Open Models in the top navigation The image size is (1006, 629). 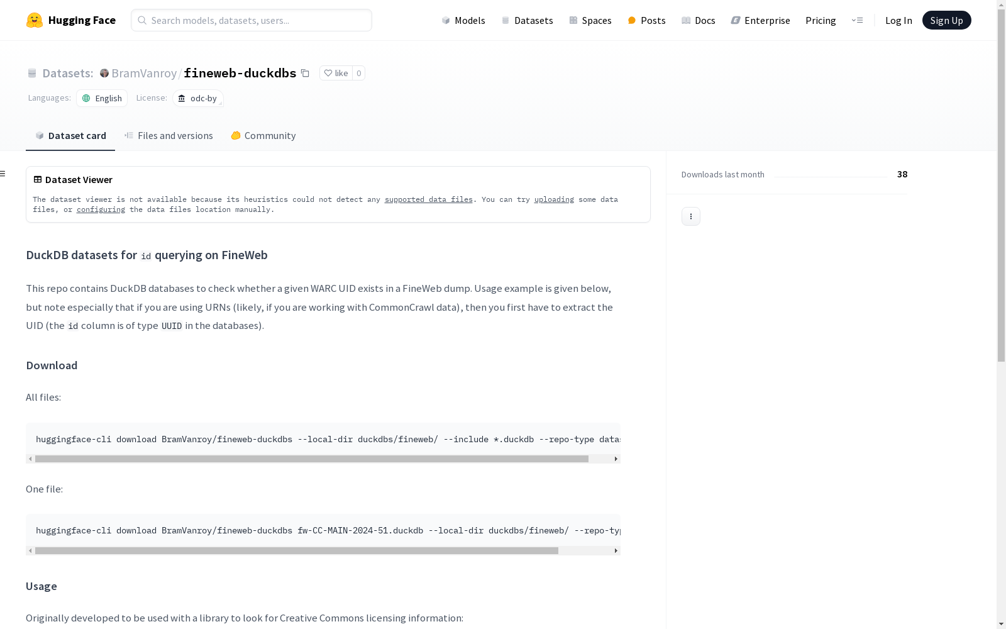[463, 20]
